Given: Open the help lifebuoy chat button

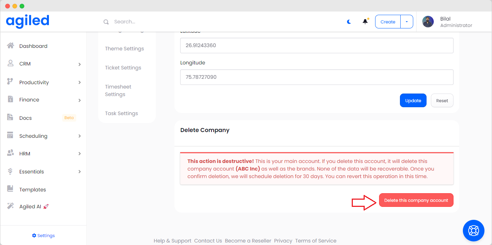Looking at the screenshot, I should [x=473, y=230].
